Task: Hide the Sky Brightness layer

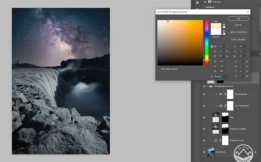Action: coord(204,94)
